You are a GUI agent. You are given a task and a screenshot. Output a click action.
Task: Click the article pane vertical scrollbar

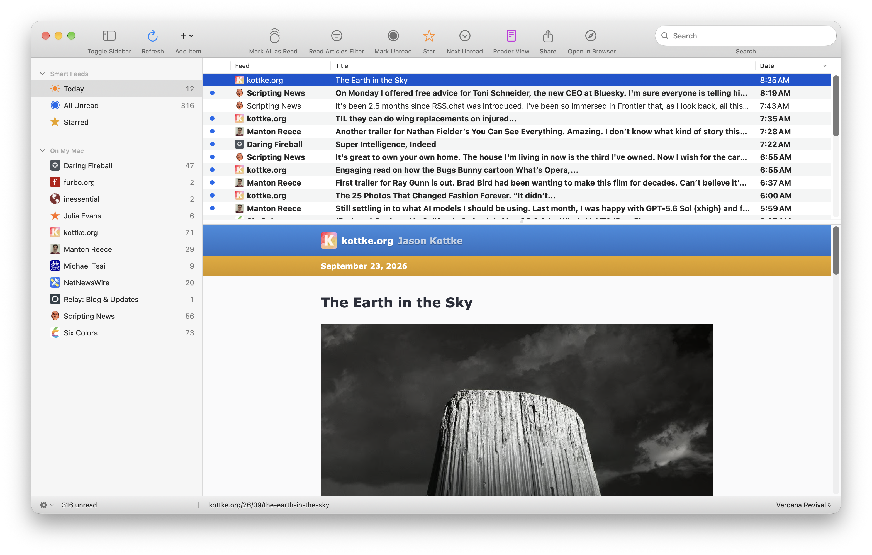[836, 250]
